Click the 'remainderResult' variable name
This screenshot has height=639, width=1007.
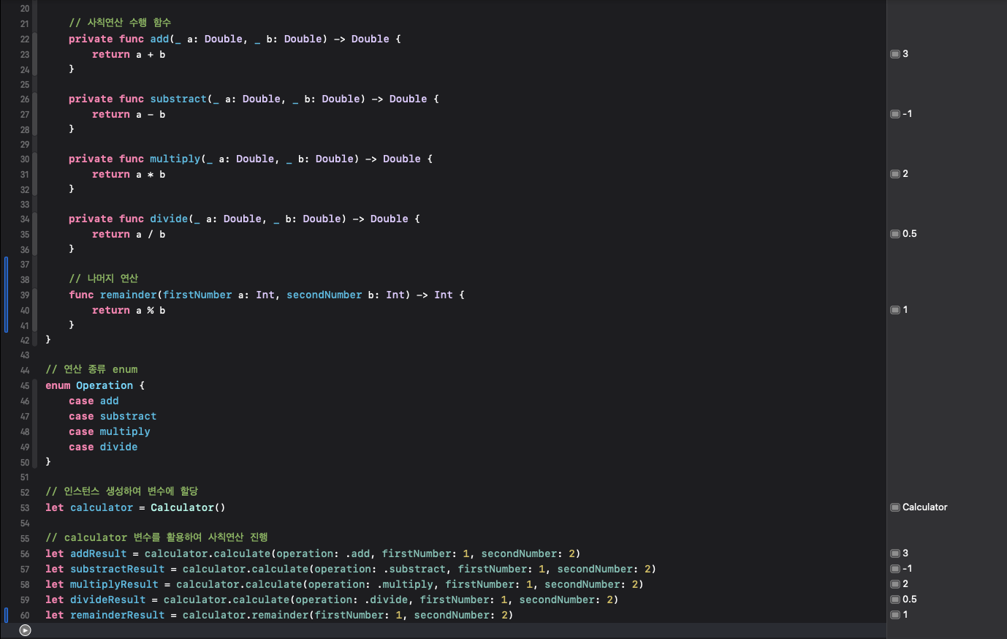tap(118, 615)
